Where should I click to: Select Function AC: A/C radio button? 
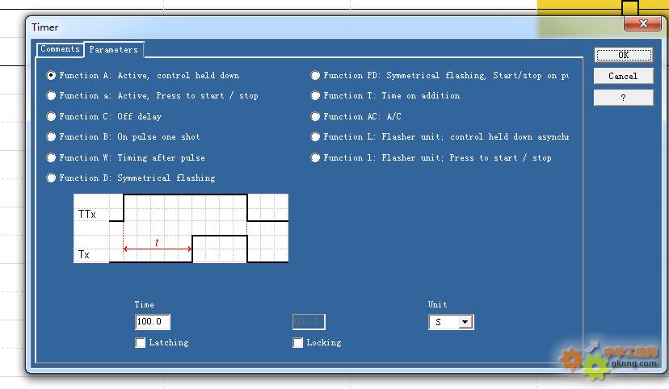[x=316, y=116]
